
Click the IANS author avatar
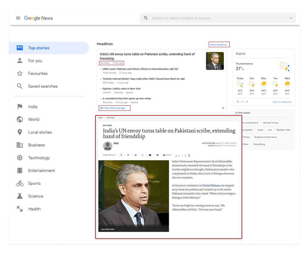[108, 146]
